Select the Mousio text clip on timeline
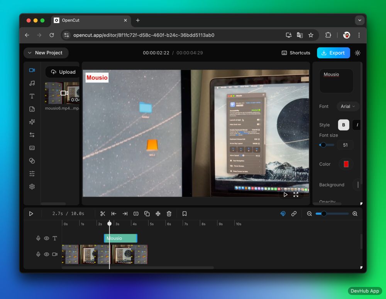Viewport: 386px width, 299px height. pyautogui.click(x=120, y=238)
